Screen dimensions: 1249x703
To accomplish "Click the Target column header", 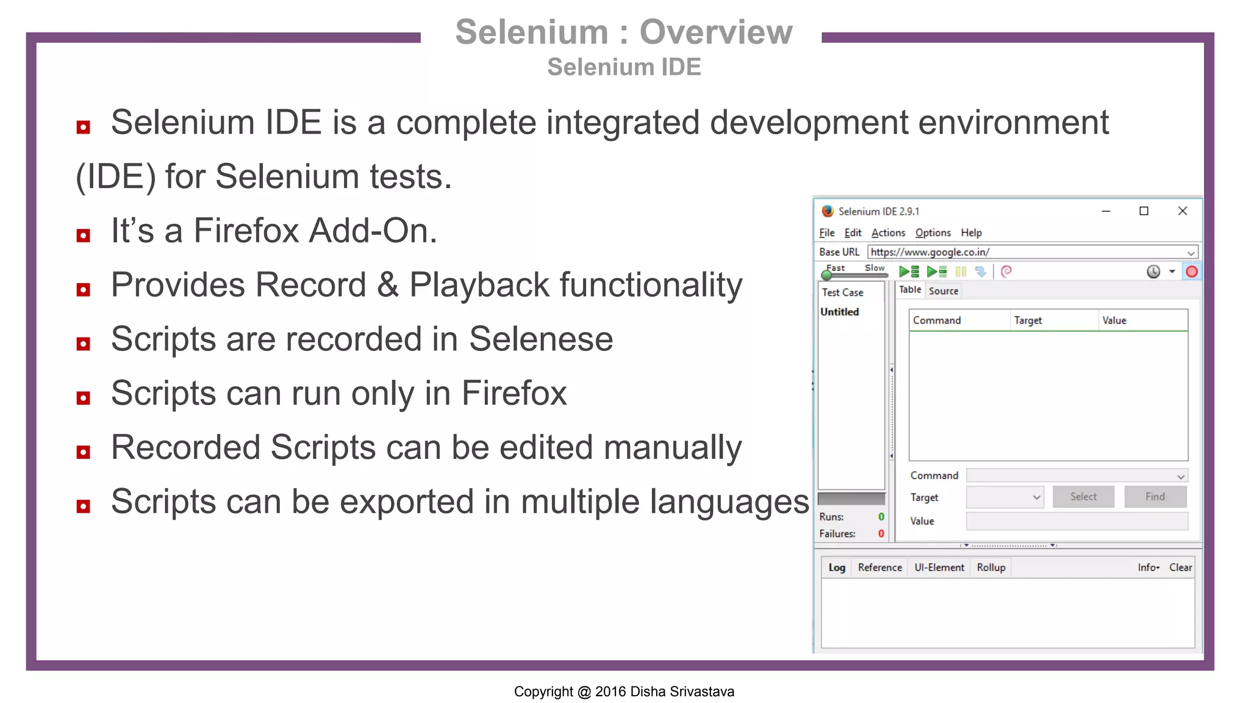I will click(1054, 320).
